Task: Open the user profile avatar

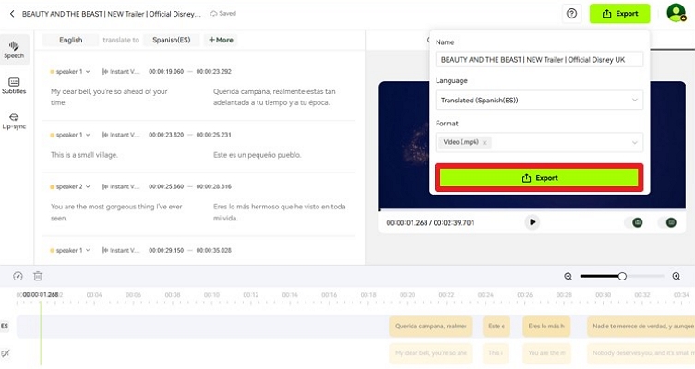Action: click(676, 14)
